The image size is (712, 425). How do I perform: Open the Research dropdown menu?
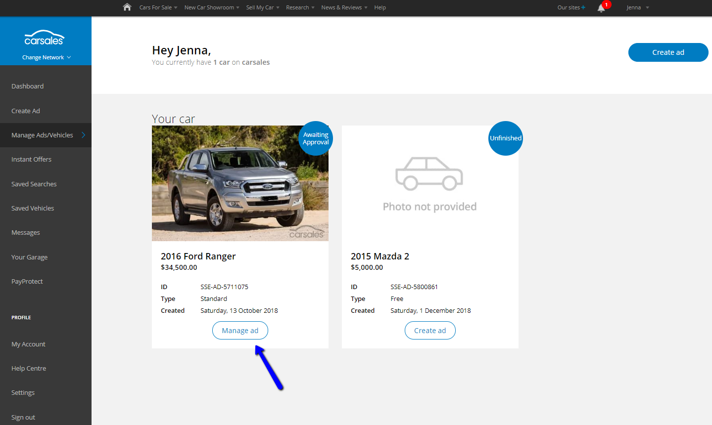300,7
